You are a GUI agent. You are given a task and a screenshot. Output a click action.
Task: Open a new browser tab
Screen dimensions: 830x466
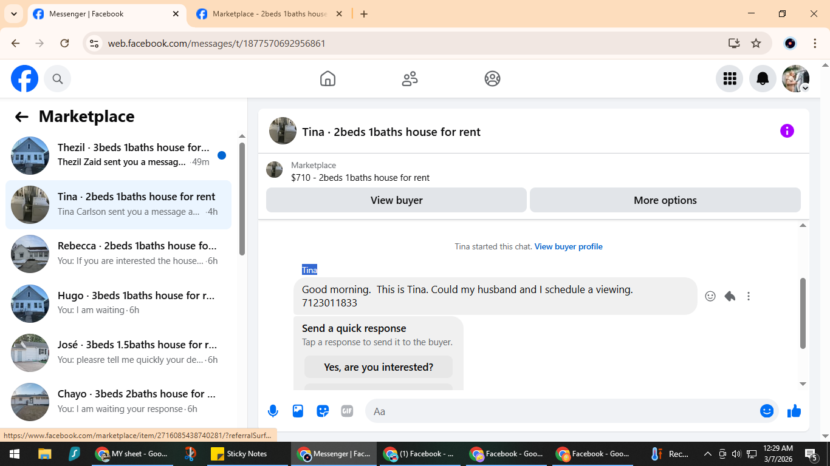pyautogui.click(x=364, y=14)
